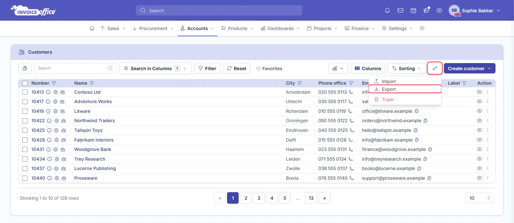Click the copy icon left of table search

[x=25, y=68]
